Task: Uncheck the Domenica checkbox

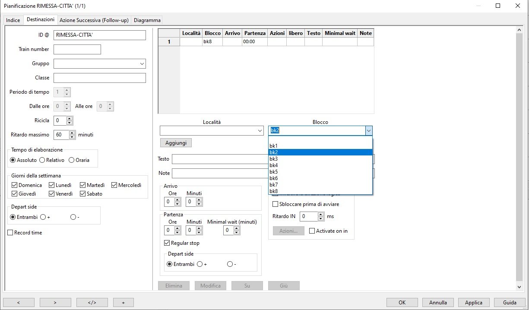Action: [15, 185]
